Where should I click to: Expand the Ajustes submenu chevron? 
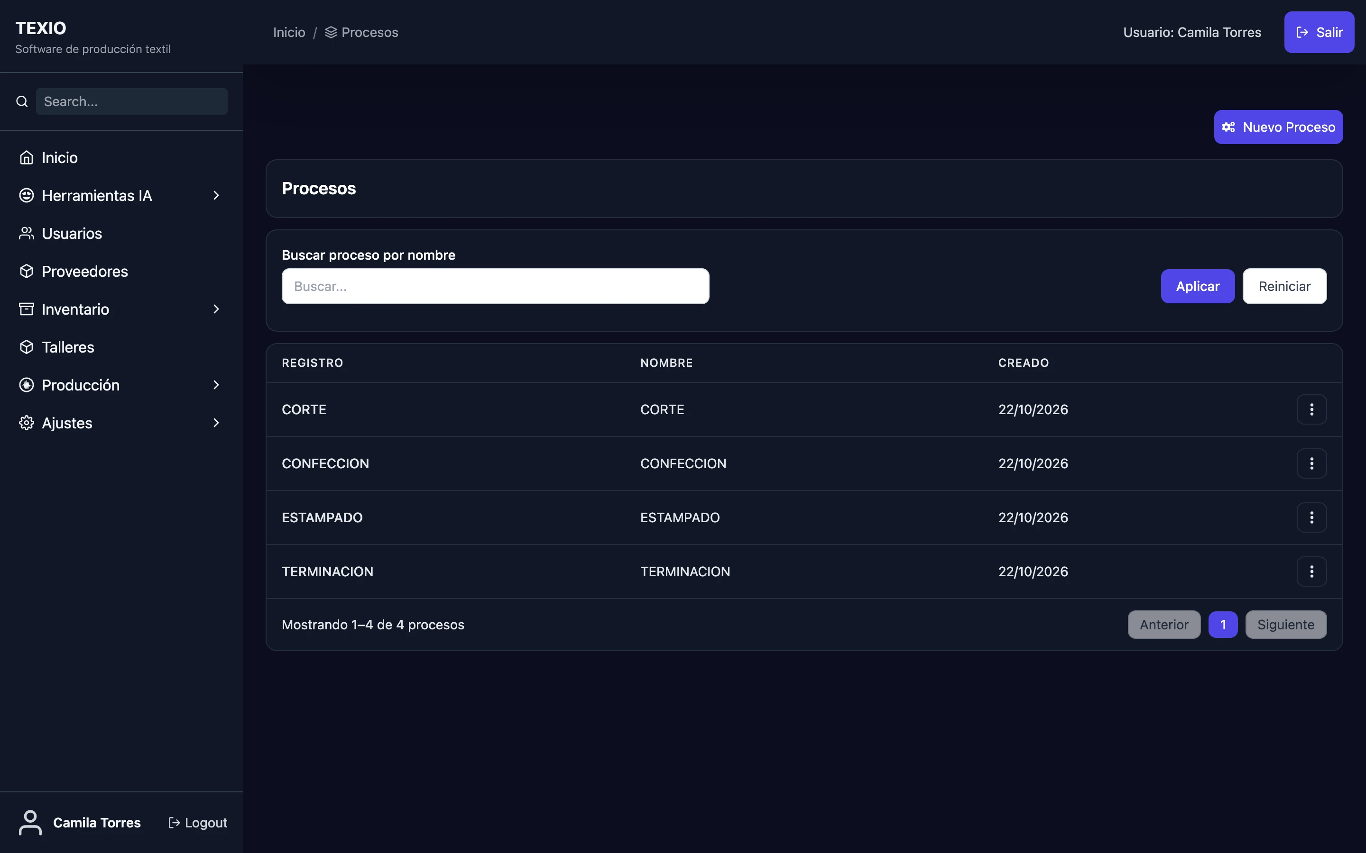(x=216, y=423)
